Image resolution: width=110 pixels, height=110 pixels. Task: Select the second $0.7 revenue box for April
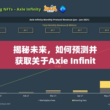pyautogui.click(x=80, y=30)
